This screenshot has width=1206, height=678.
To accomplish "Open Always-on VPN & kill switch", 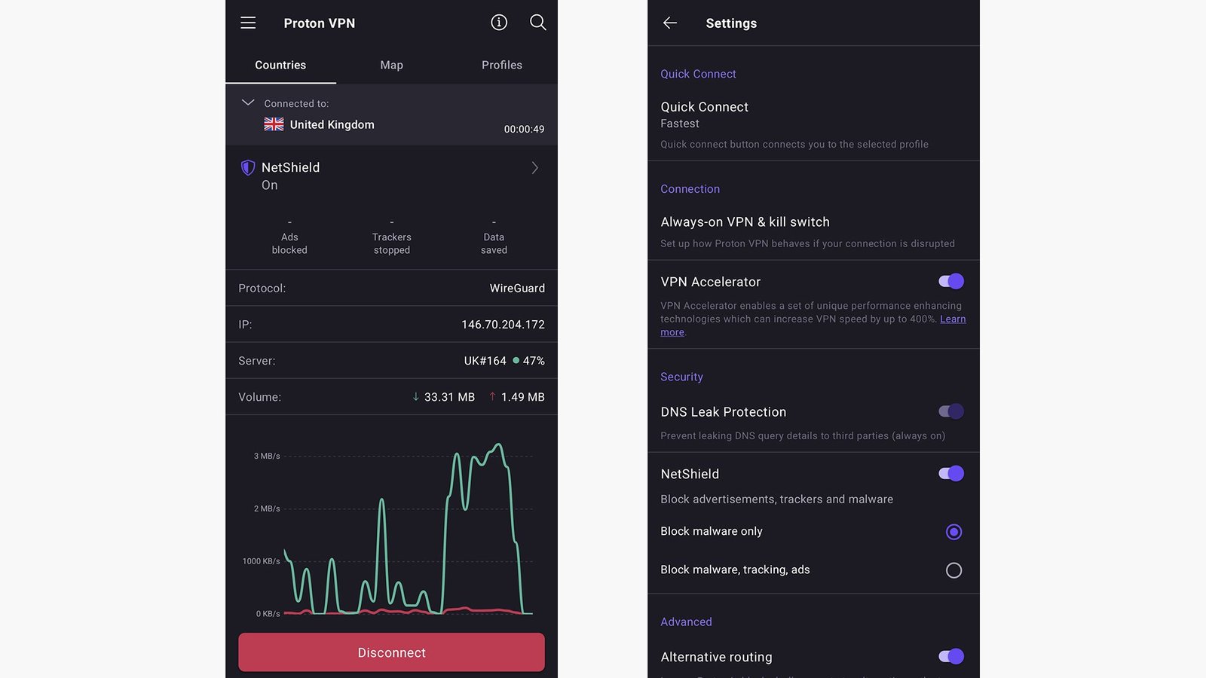I will (x=813, y=232).
